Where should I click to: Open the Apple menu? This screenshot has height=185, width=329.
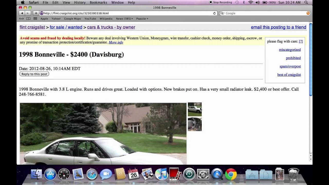pos(23,2)
